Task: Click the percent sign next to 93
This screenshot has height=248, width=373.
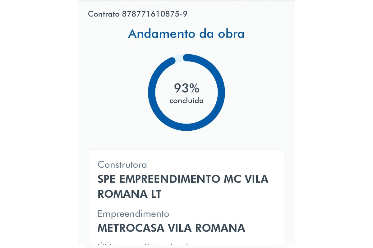Action: click(x=194, y=88)
